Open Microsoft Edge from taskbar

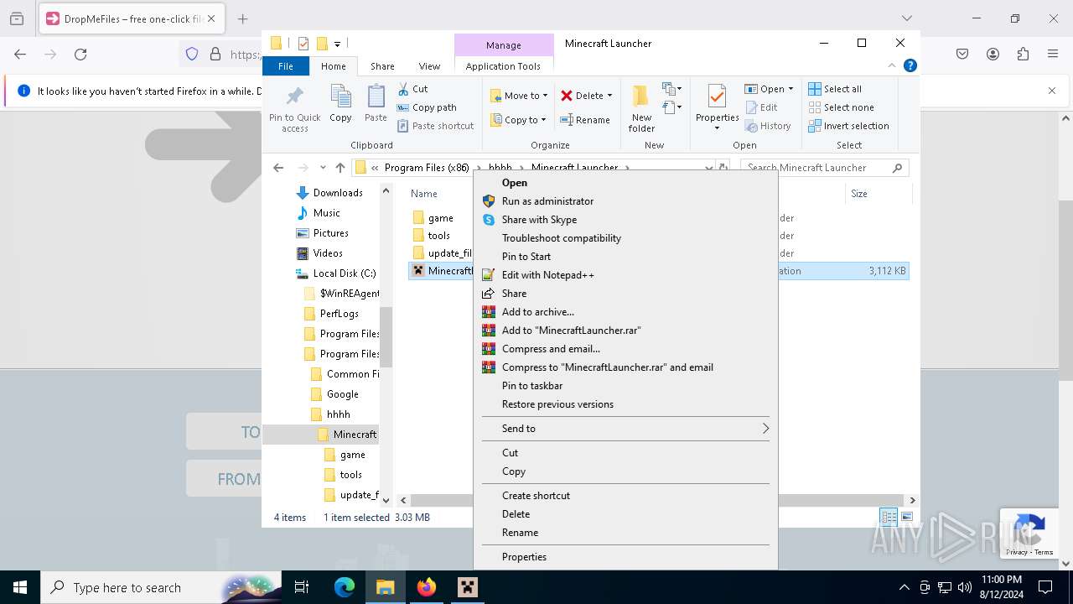coord(345,587)
